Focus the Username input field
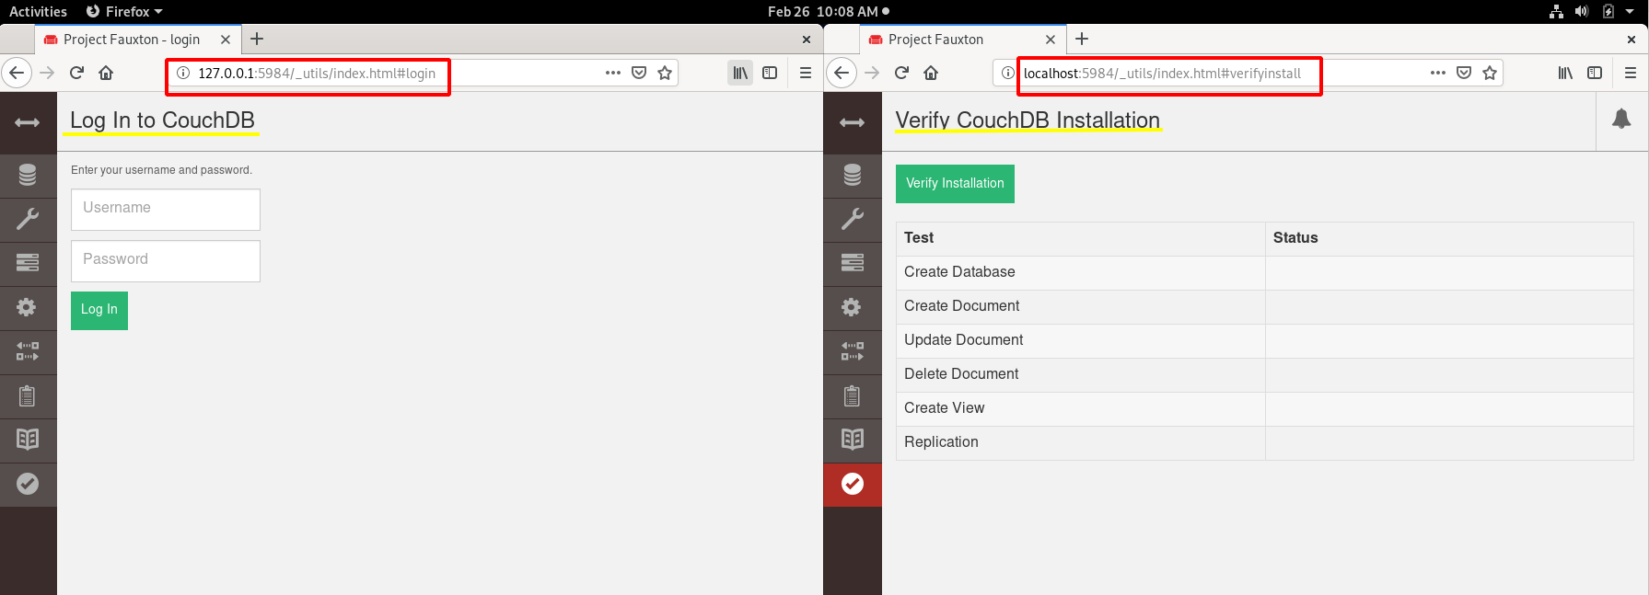The image size is (1649, 595). [166, 209]
